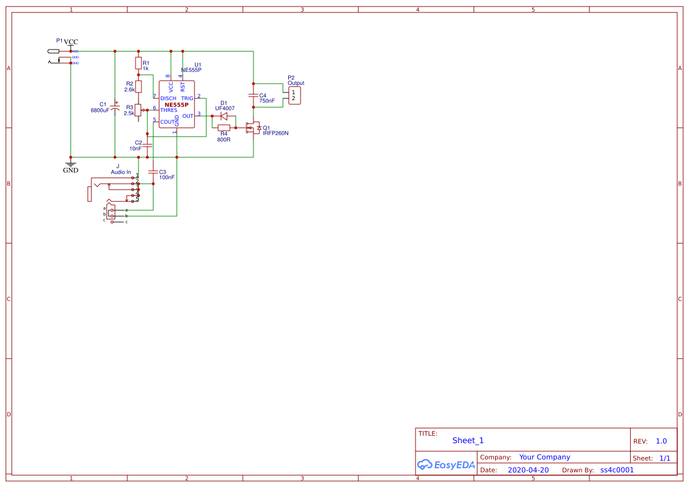Click the Sheet_1 title text
This screenshot has height=487, width=689.
pos(467,440)
